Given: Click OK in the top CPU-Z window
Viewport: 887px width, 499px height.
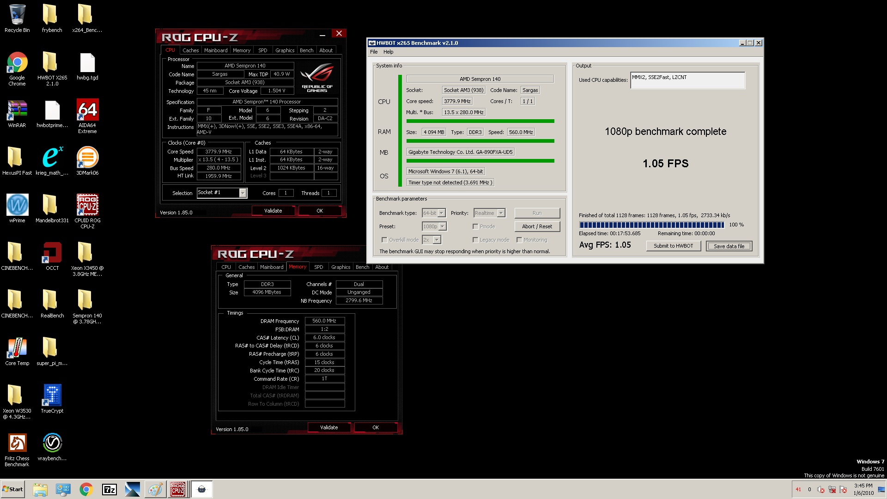Looking at the screenshot, I should [320, 211].
